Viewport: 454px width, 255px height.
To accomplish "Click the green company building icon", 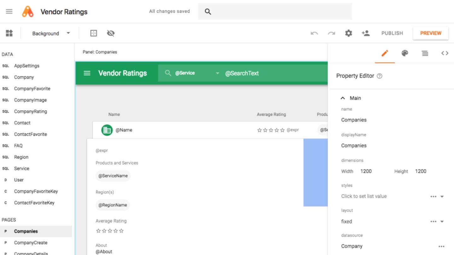I will point(107,130).
